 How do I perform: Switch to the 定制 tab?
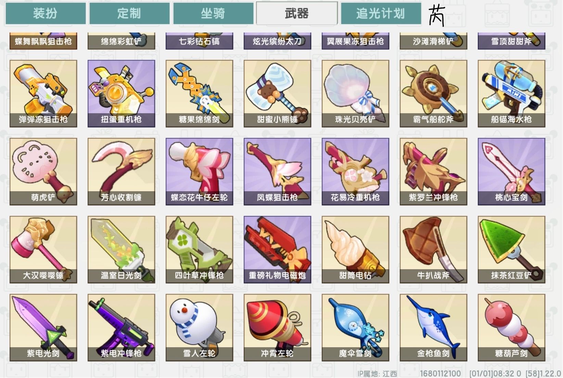pos(129,13)
